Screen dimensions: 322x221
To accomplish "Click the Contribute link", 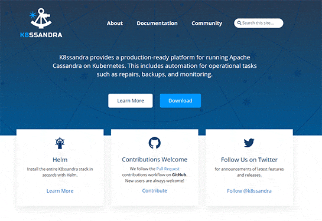I will (155, 191).
